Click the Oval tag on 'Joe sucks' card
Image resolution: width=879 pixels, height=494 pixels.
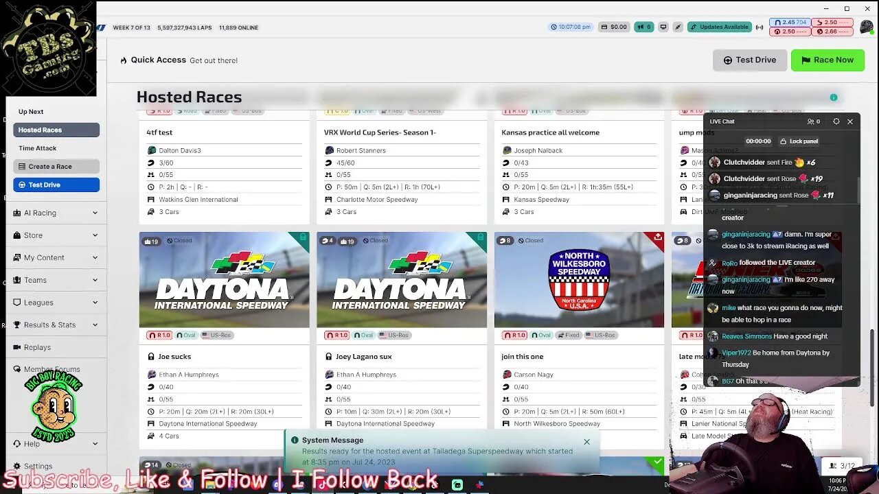(x=185, y=336)
